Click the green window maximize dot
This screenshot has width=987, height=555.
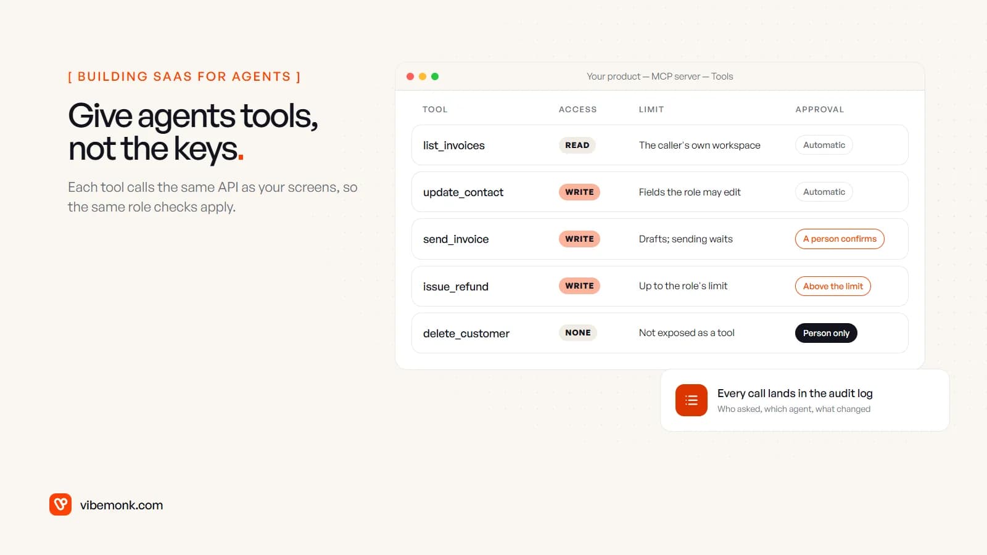click(x=435, y=76)
